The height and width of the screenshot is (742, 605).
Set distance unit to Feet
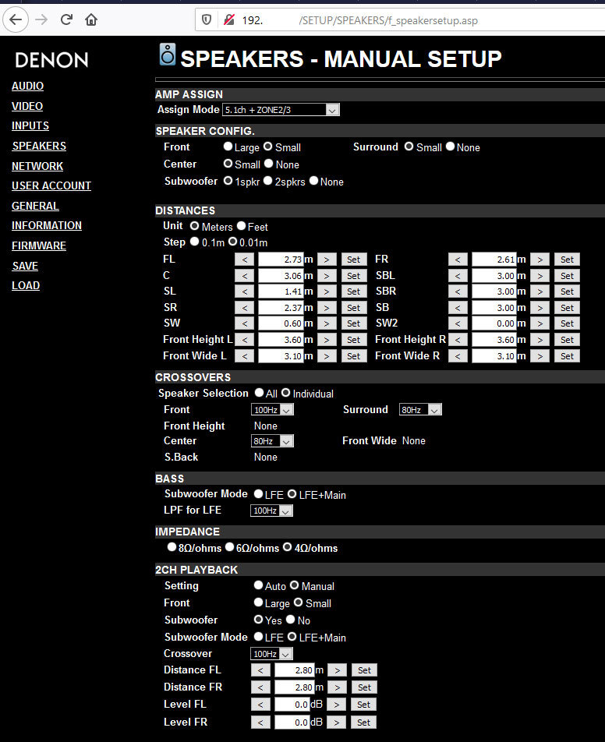pos(242,226)
